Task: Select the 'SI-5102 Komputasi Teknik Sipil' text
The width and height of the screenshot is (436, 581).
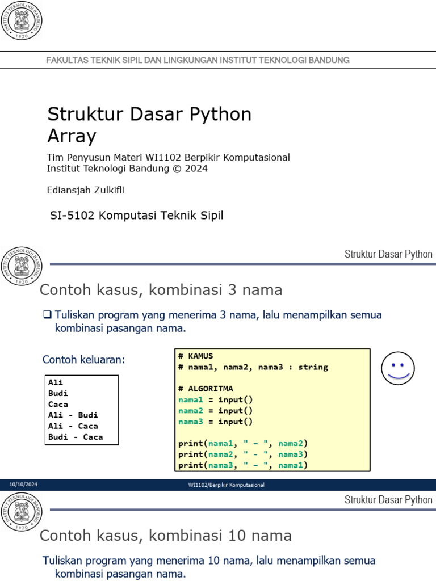Action: click(137, 216)
